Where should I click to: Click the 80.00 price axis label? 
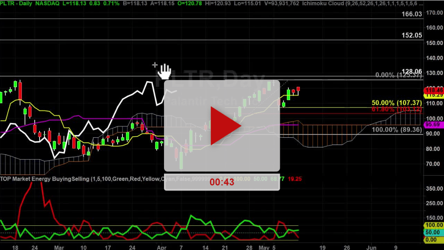[433, 149]
